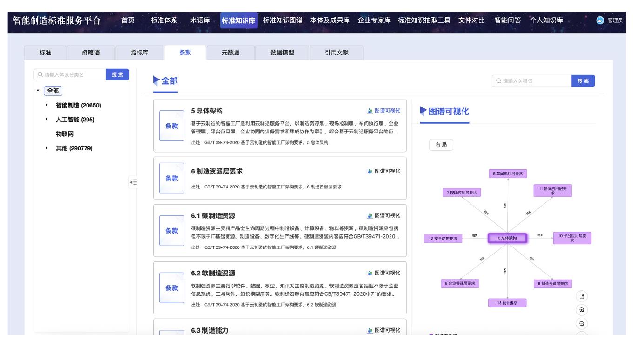Select graph node 11 协同应用层要求
The width and height of the screenshot is (638, 347).
click(x=553, y=190)
